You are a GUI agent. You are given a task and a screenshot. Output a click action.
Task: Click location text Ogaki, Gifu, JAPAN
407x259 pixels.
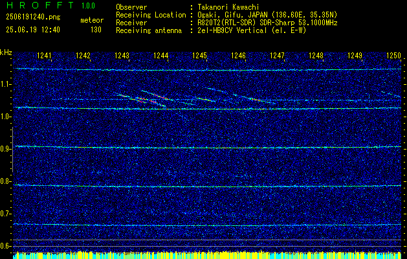pos(232,15)
